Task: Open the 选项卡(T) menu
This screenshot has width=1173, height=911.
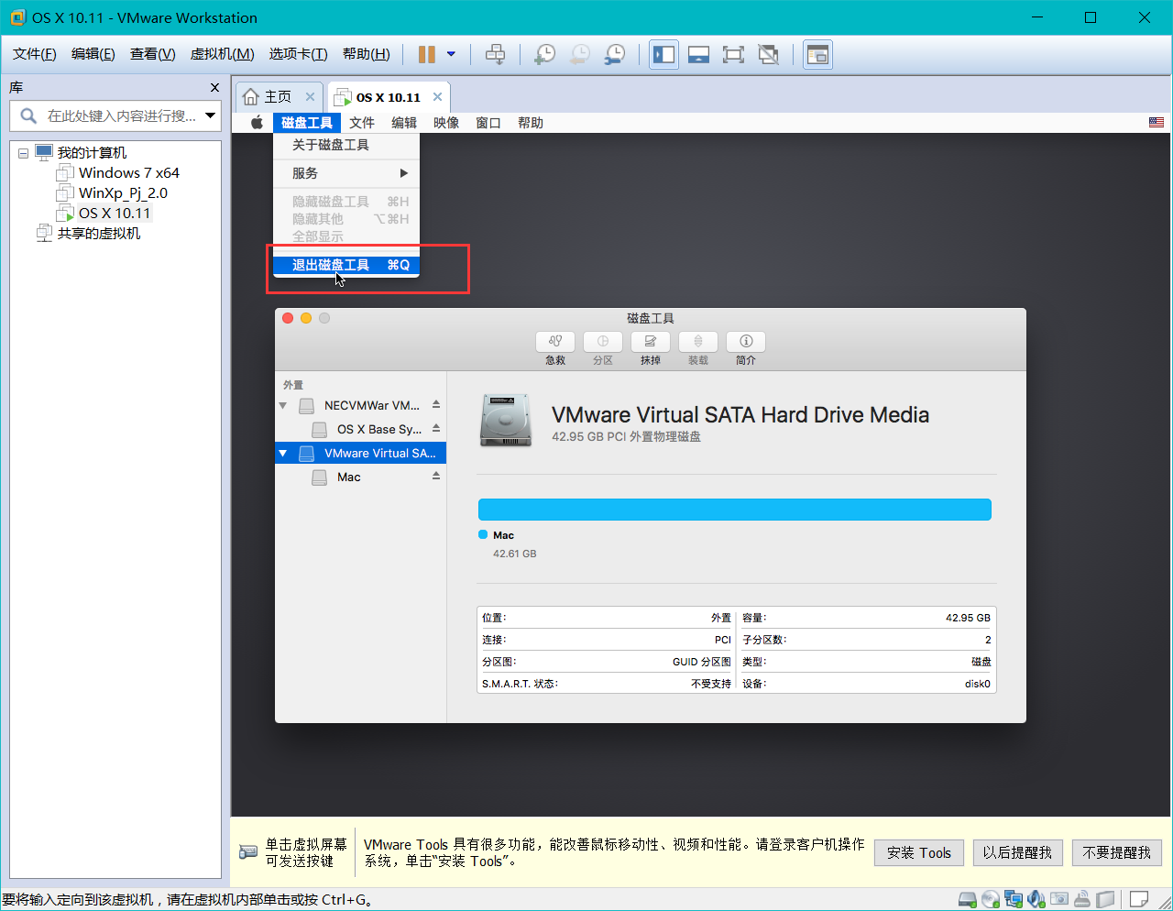Action: [298, 54]
